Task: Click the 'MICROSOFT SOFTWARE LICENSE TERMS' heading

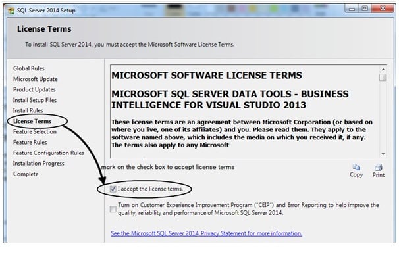Action: coord(207,76)
